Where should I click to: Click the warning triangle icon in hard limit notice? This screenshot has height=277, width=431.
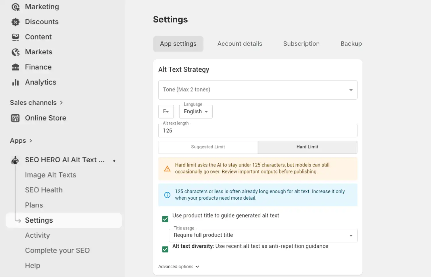tap(167, 169)
